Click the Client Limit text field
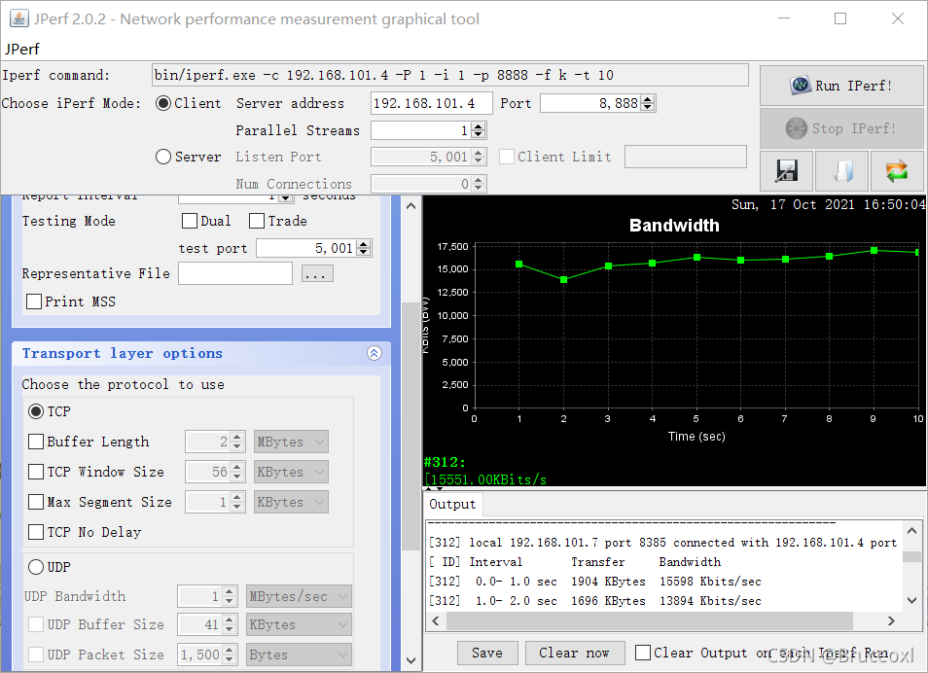Image resolution: width=928 pixels, height=673 pixels. pos(686,157)
